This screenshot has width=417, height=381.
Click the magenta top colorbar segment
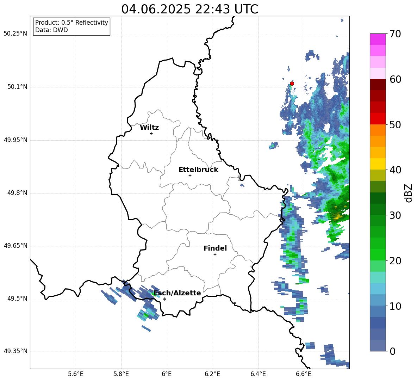[378, 39]
